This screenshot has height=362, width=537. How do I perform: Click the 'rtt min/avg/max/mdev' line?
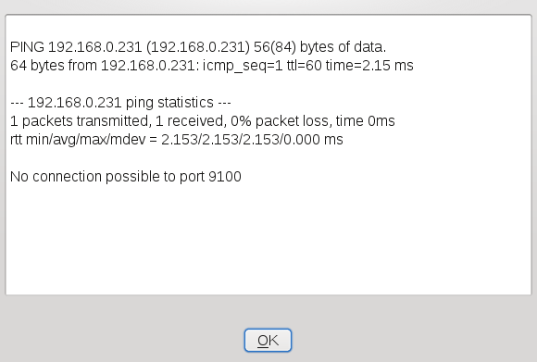point(177,140)
